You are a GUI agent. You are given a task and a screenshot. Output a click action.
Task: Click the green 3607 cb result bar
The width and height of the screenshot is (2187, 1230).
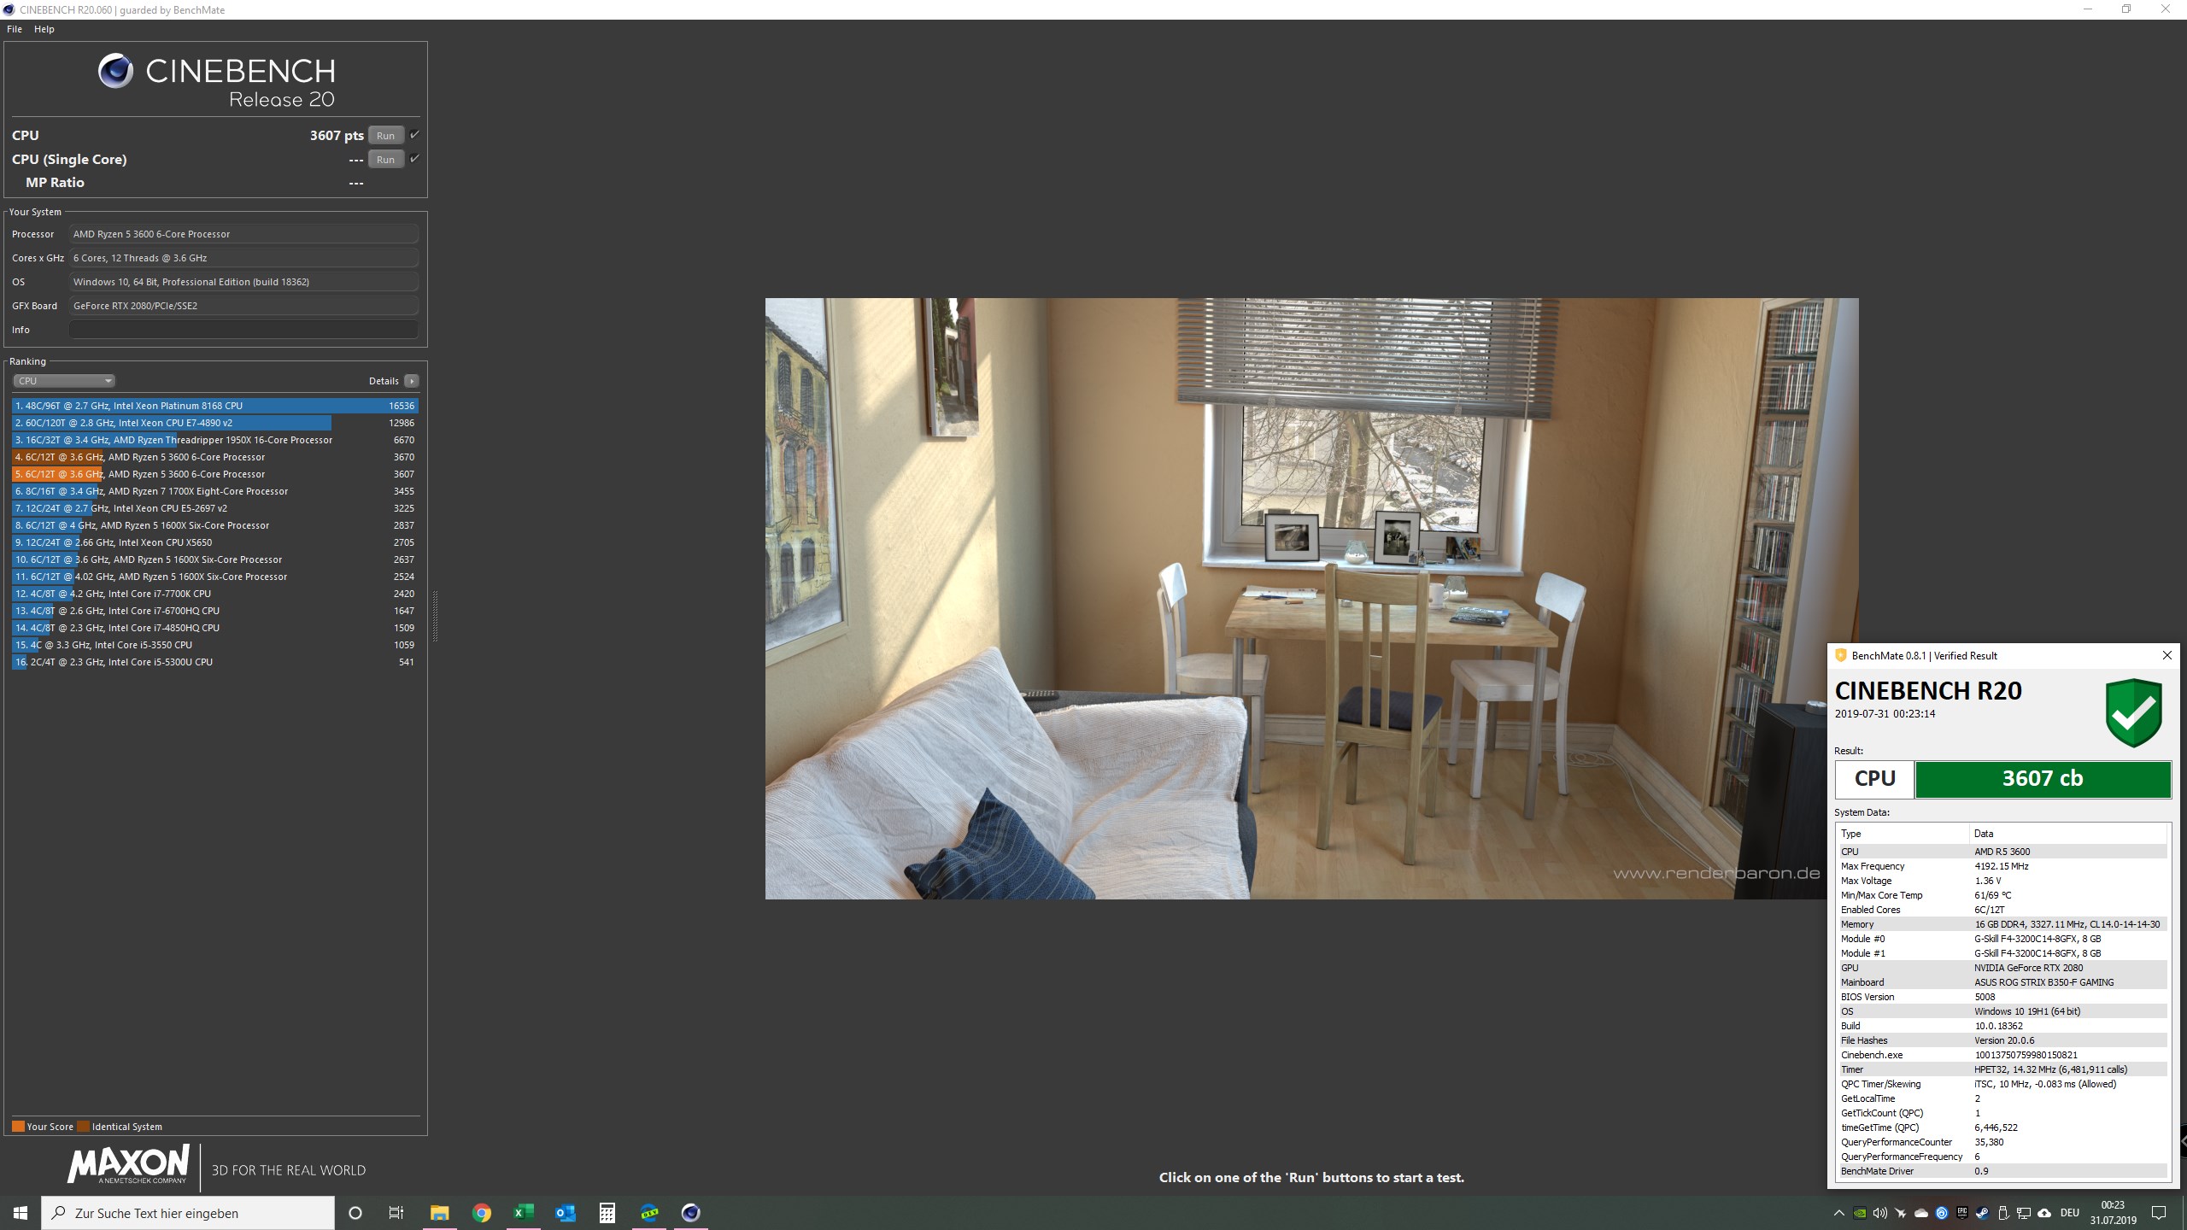coord(2043,779)
